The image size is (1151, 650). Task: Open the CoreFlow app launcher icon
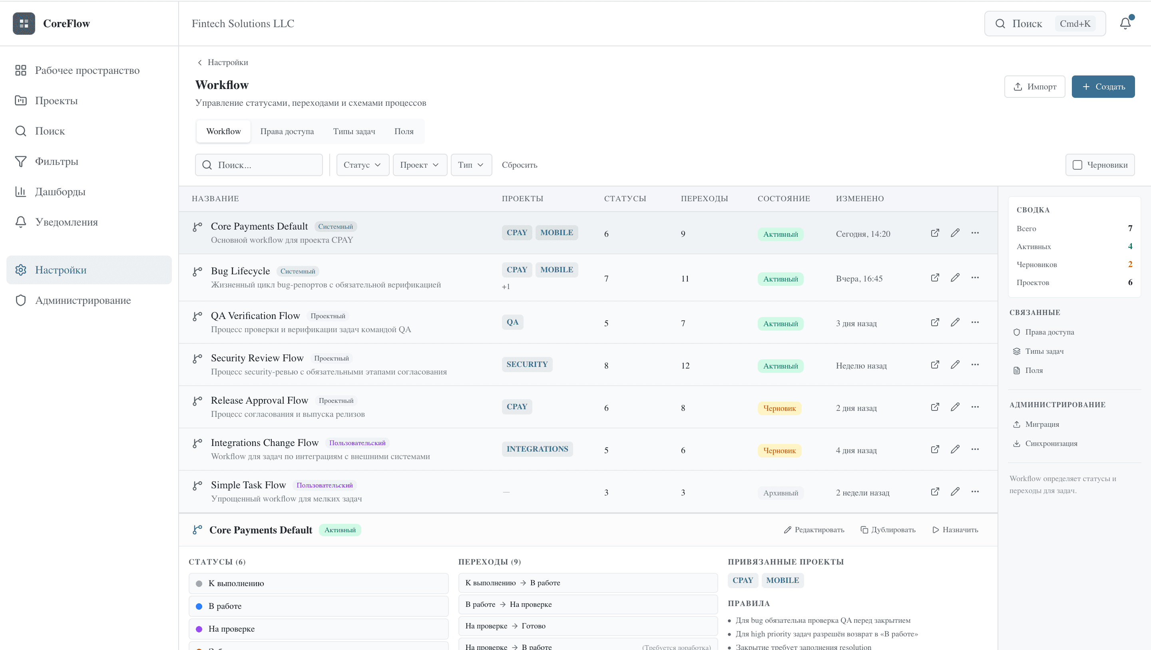pos(23,23)
